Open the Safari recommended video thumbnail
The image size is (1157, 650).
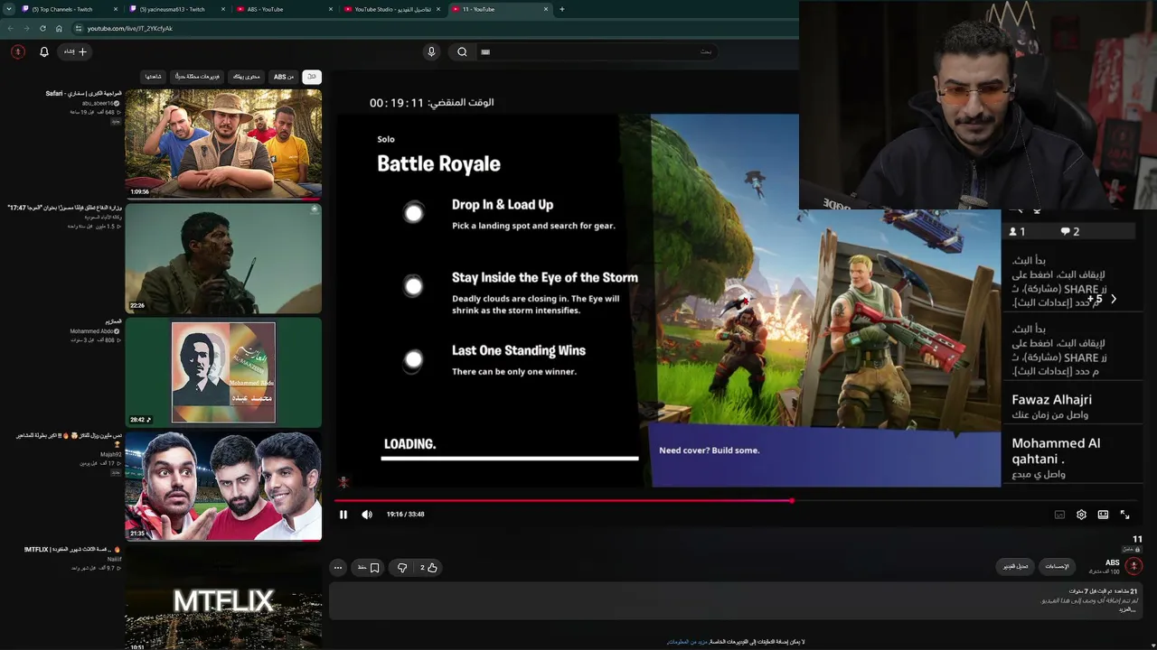coord(223,144)
